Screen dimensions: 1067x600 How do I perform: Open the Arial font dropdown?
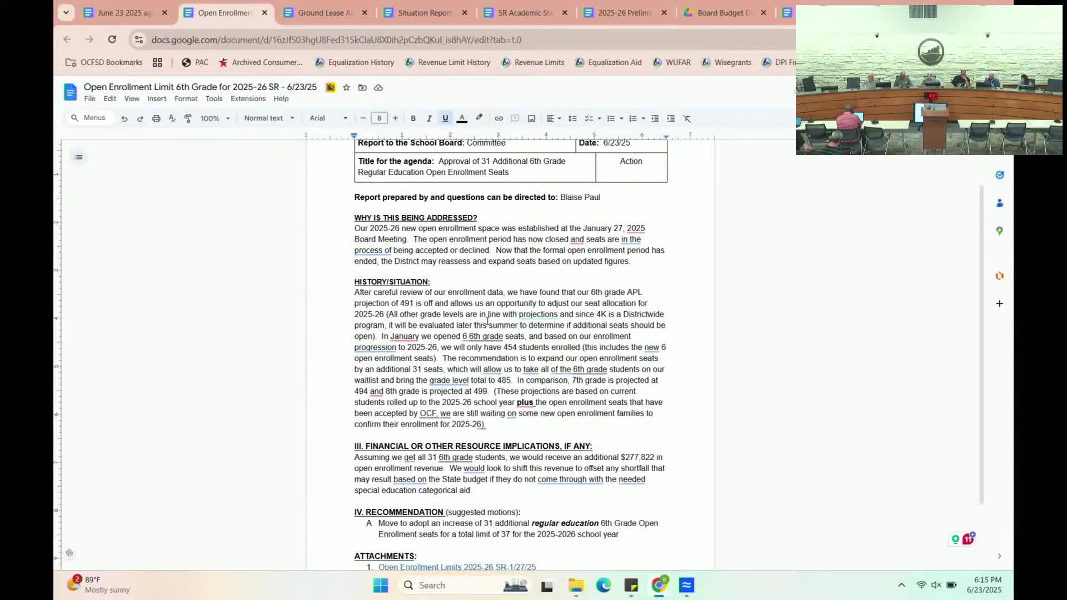coord(328,118)
